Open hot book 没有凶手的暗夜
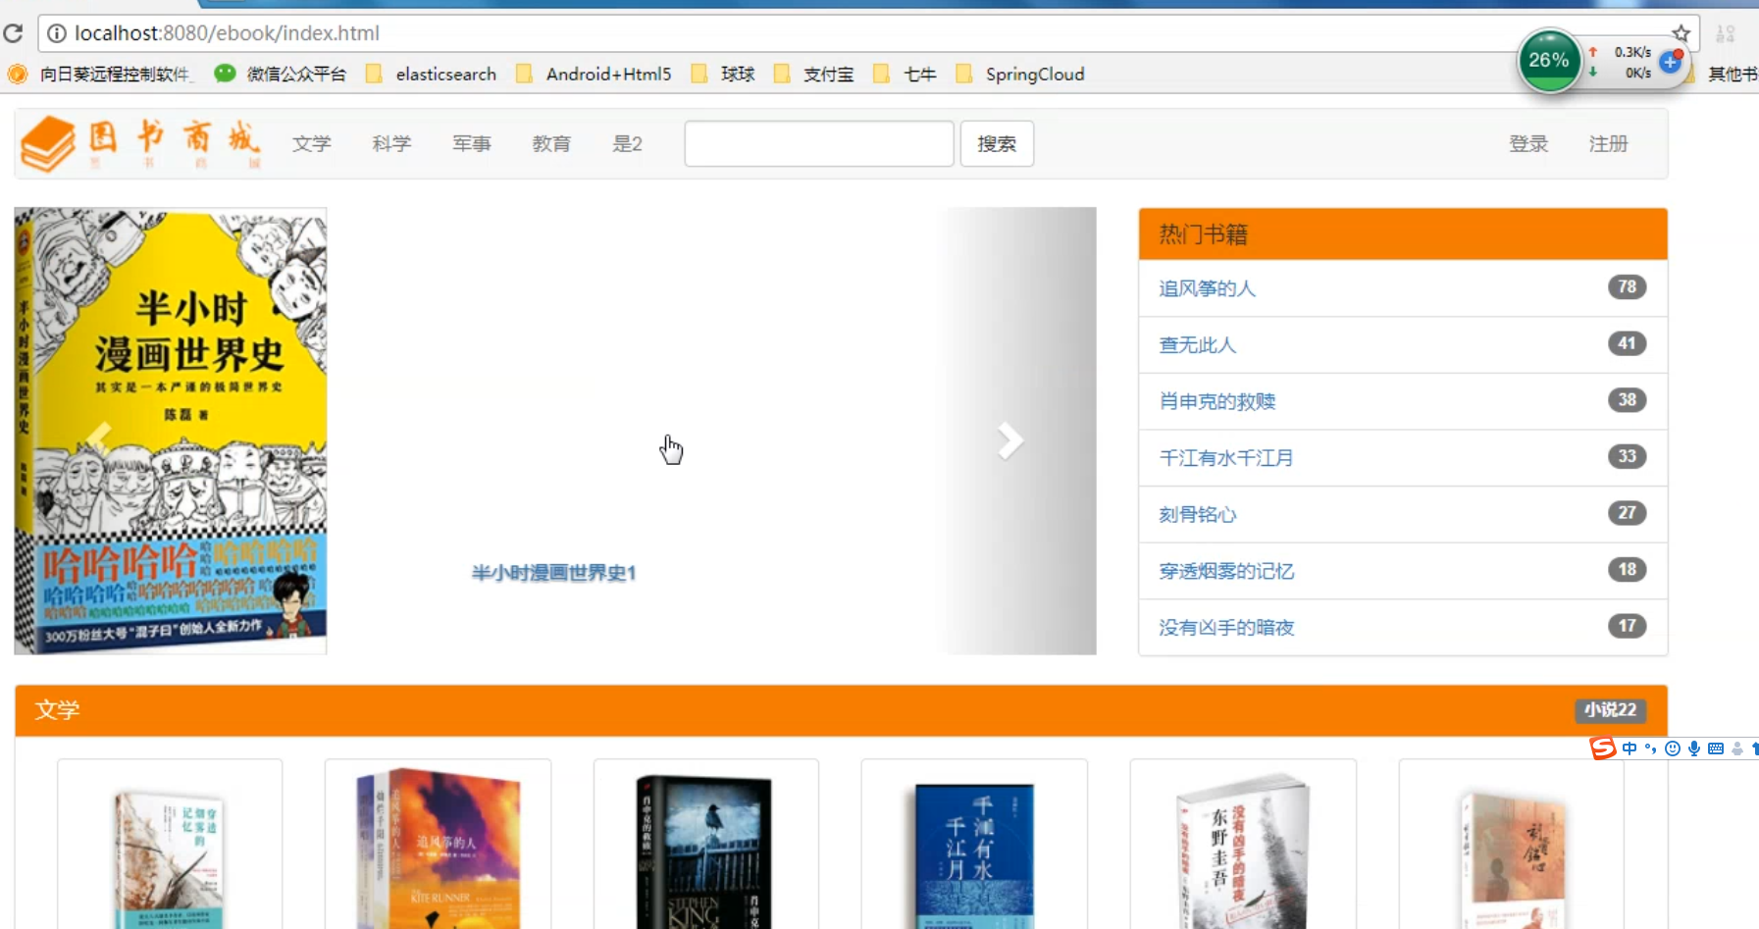The width and height of the screenshot is (1759, 929). 1226,628
